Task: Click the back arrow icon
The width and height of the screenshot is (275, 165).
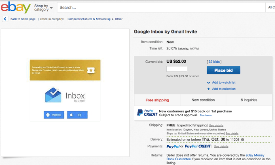Action: click(x=5, y=19)
